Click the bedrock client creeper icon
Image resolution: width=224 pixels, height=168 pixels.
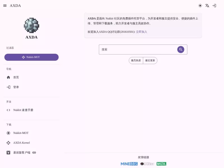[8, 153]
